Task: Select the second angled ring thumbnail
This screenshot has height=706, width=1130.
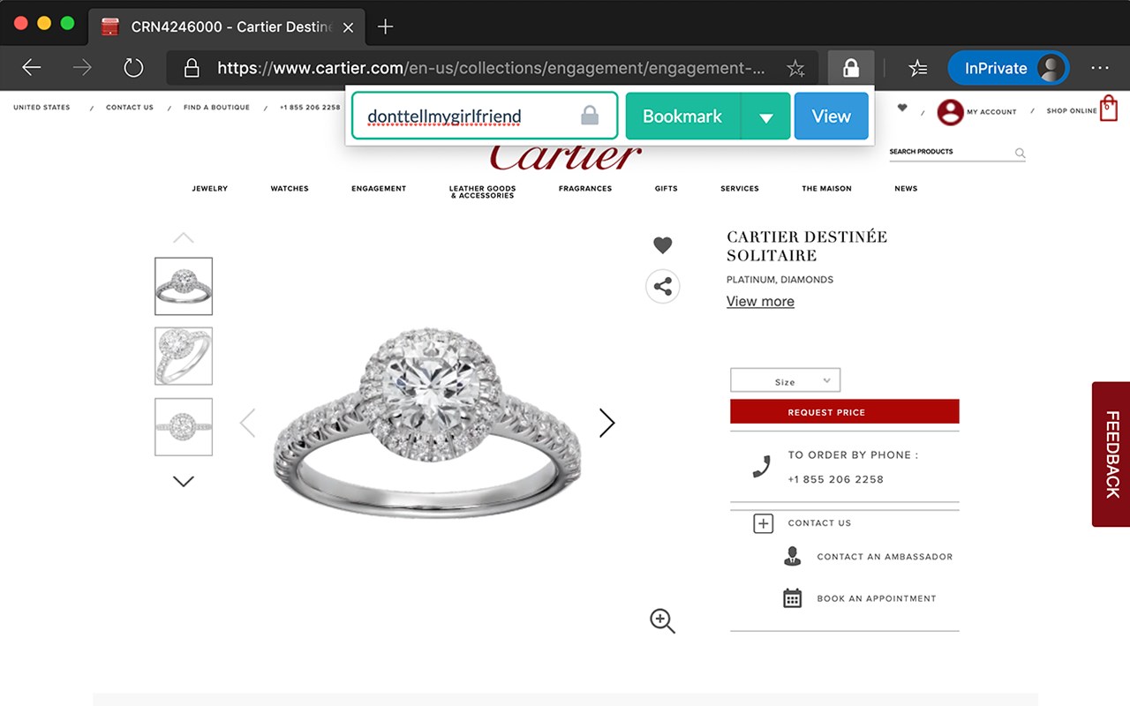Action: coord(184,356)
